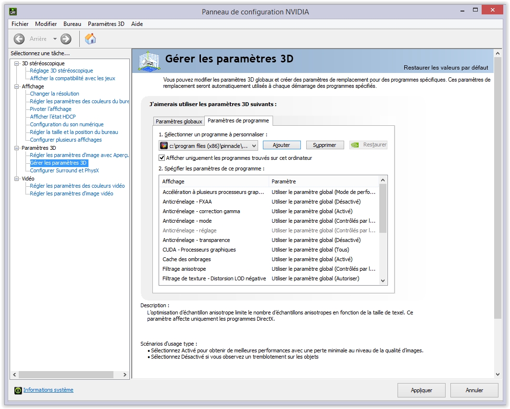This screenshot has width=510, height=409.
Task: Click the Annuler button
Action: [x=474, y=390]
